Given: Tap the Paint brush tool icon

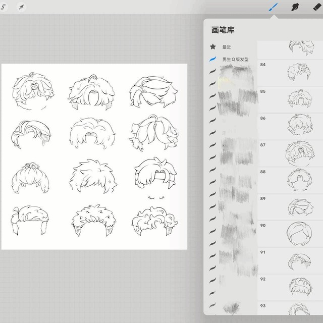Looking at the screenshot, I should point(273,7).
